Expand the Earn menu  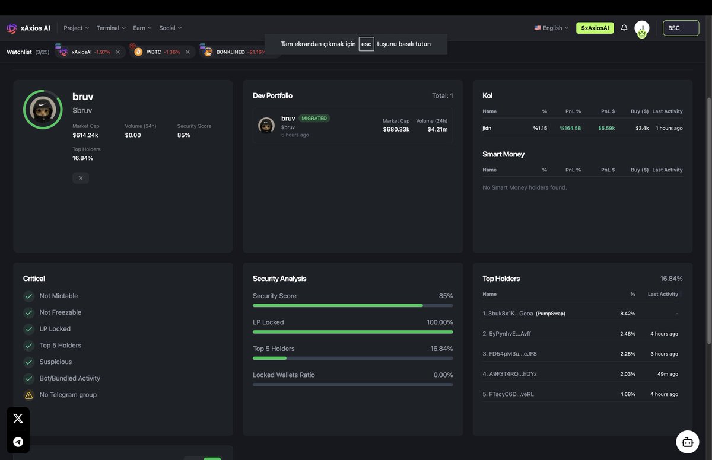(x=142, y=28)
